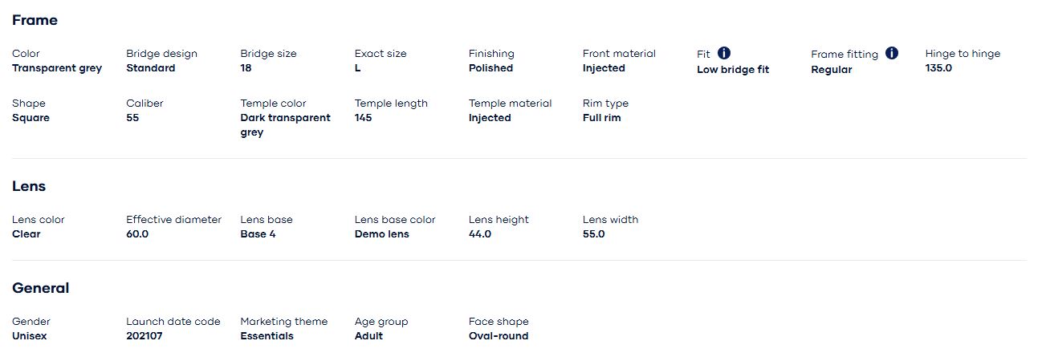Click the Unisex gender value
The image size is (1042, 357).
point(30,336)
